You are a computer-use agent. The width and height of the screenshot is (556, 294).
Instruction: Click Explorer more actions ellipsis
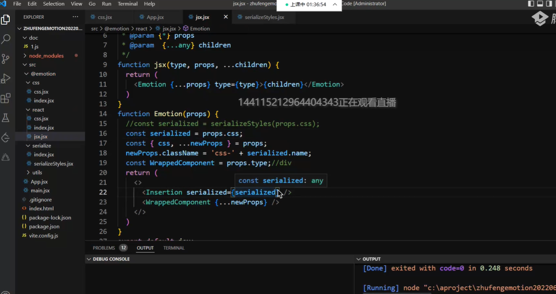(75, 17)
